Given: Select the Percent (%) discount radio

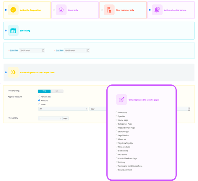Looking at the screenshot, I should click(x=39, y=97).
